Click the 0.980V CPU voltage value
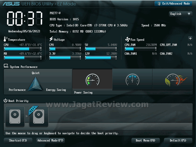 76,45
